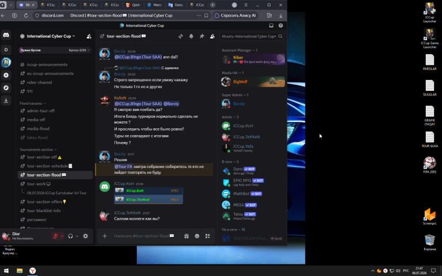Click the РУС language indicator in tray
442x276 pixels.
(406, 271)
